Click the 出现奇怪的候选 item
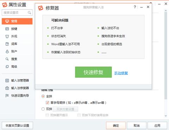Image resolution: width=169 pixels, height=130 pixels. click(112, 44)
